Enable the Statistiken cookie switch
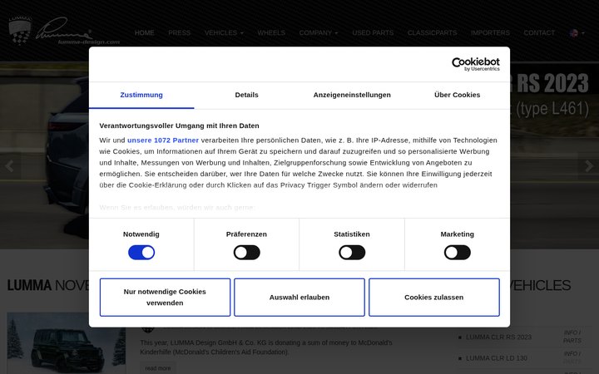The height and width of the screenshot is (374, 599). (x=352, y=253)
